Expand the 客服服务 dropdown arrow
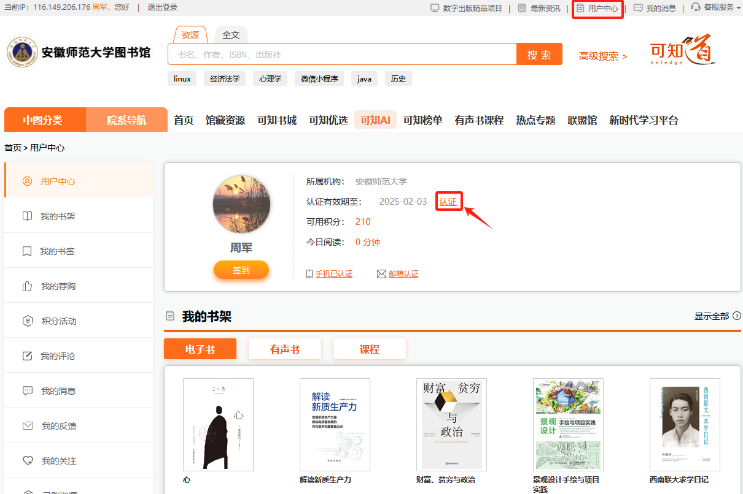This screenshot has height=494, width=743. [x=738, y=8]
